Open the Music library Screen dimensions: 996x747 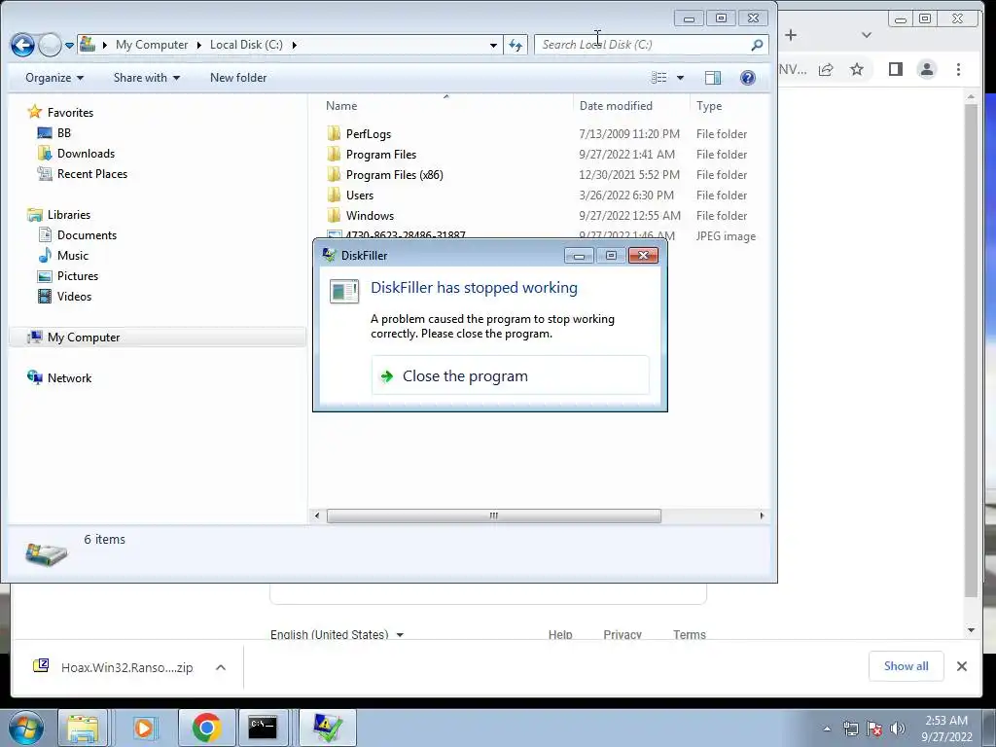pyautogui.click(x=72, y=256)
